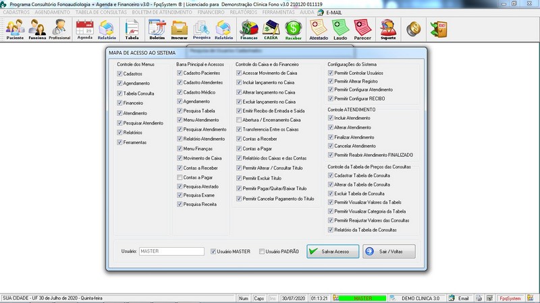The width and height of the screenshot is (540, 303).
Task: Click the Usuário input field
Action: (x=171, y=251)
